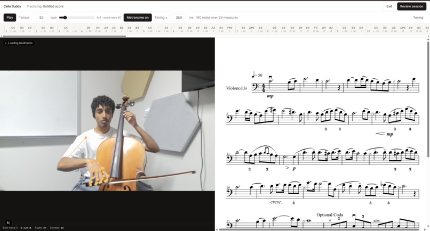Image resolution: width=430 pixels, height=231 pixels.
Task: Click the Tempo bpm input field
Action: 40,18
